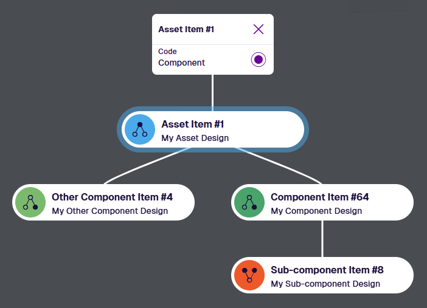Click the My Asset Design subtitle
Screen dimensions: 427x308
(195, 138)
